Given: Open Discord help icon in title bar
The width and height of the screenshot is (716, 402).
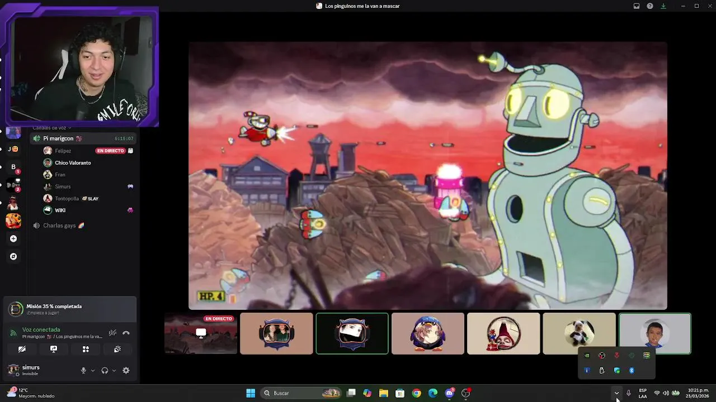Looking at the screenshot, I should tap(650, 6).
